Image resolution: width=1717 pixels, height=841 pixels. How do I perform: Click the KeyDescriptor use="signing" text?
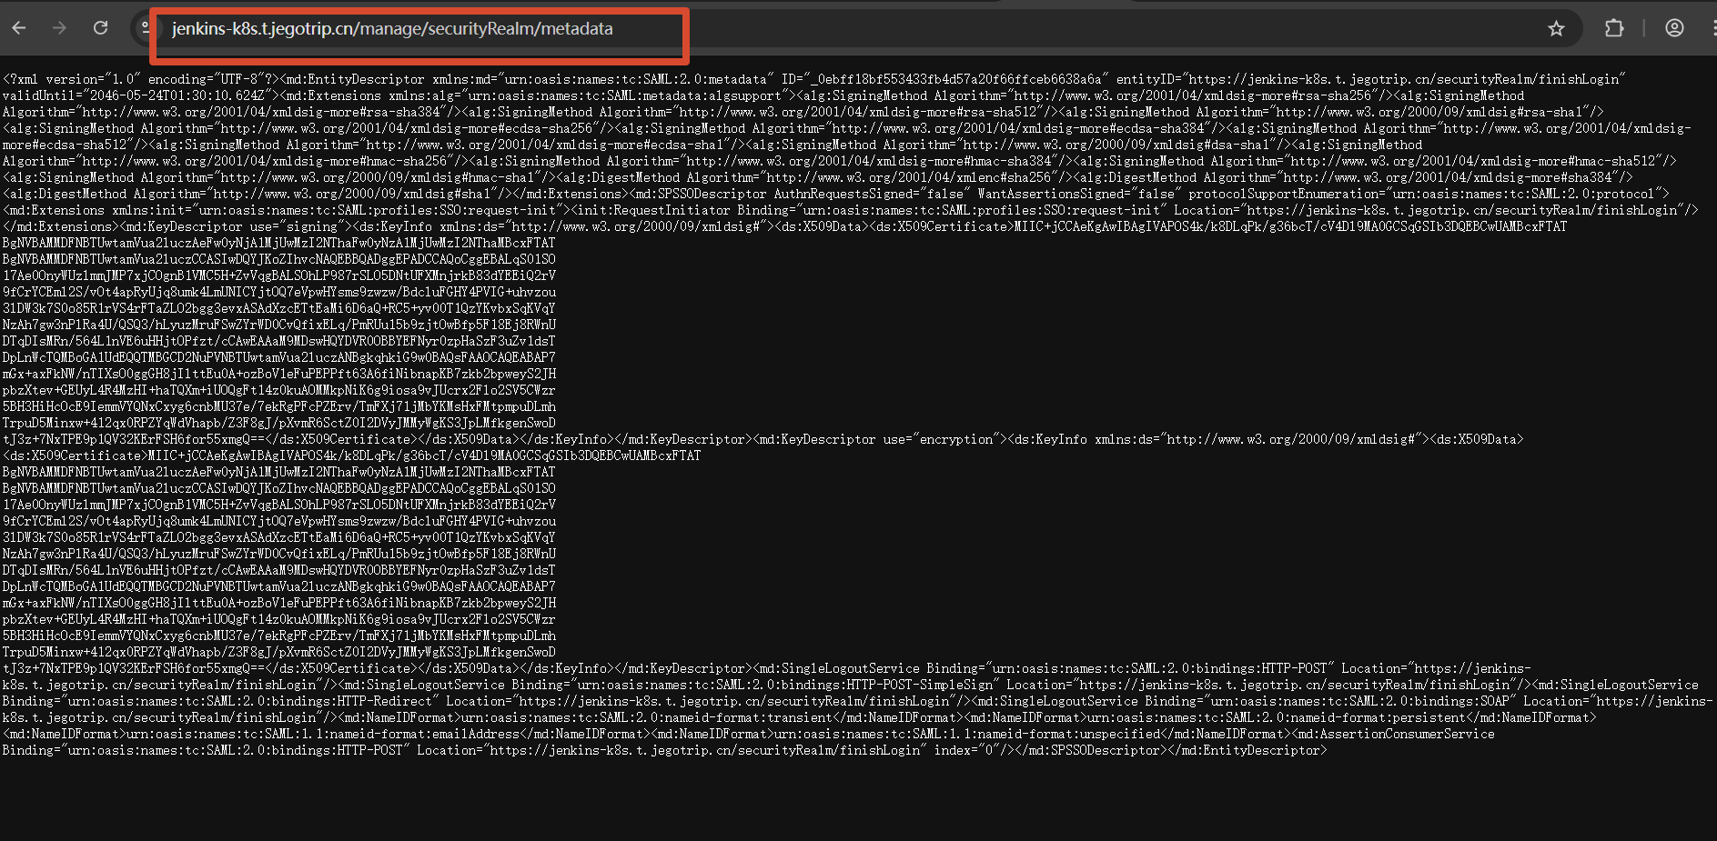pyautogui.click(x=235, y=226)
